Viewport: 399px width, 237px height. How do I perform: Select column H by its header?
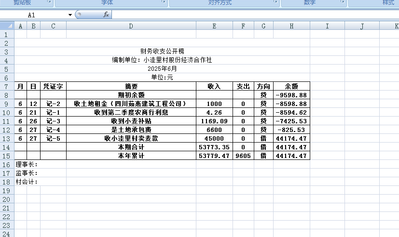pos(291,26)
